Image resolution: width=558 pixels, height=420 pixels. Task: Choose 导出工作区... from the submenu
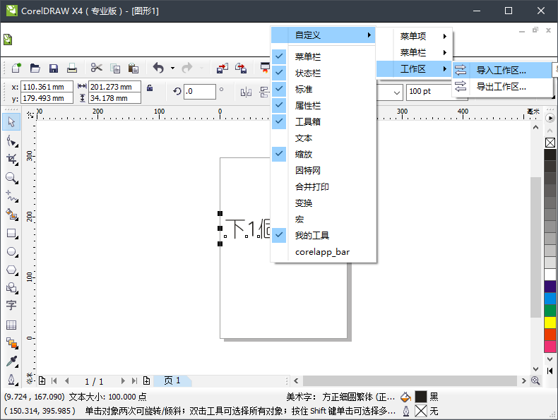[501, 86]
